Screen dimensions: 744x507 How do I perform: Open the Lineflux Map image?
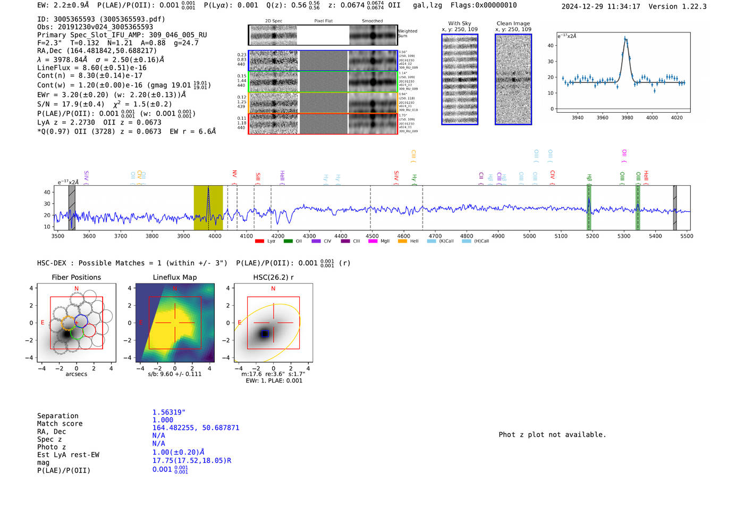coord(175,323)
